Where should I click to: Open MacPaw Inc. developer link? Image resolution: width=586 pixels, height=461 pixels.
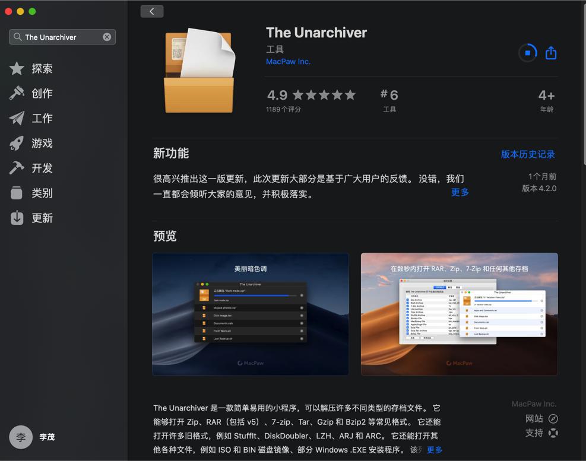click(288, 61)
